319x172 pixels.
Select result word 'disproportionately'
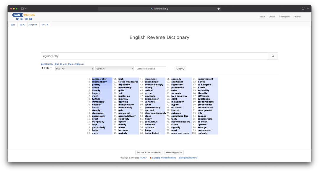point(155,113)
